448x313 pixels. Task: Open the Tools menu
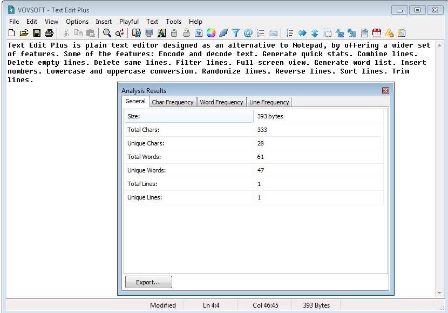click(173, 22)
